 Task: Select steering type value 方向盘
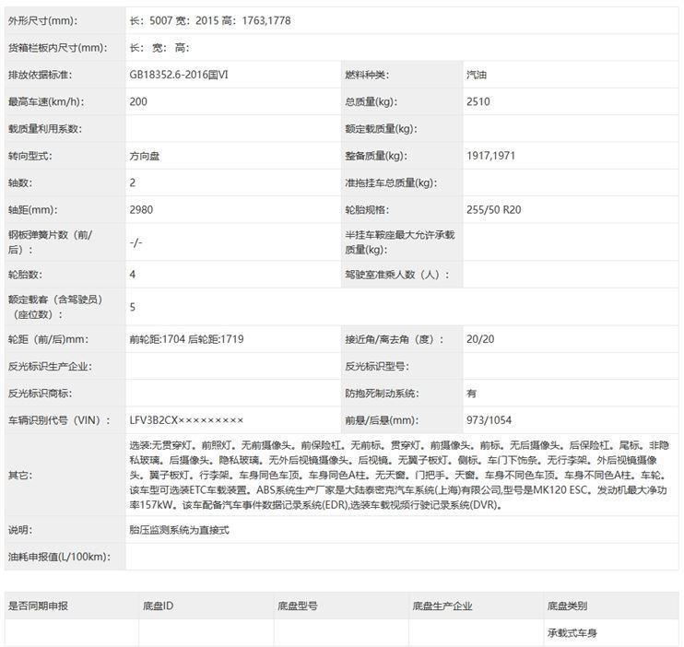pyautogui.click(x=145, y=156)
